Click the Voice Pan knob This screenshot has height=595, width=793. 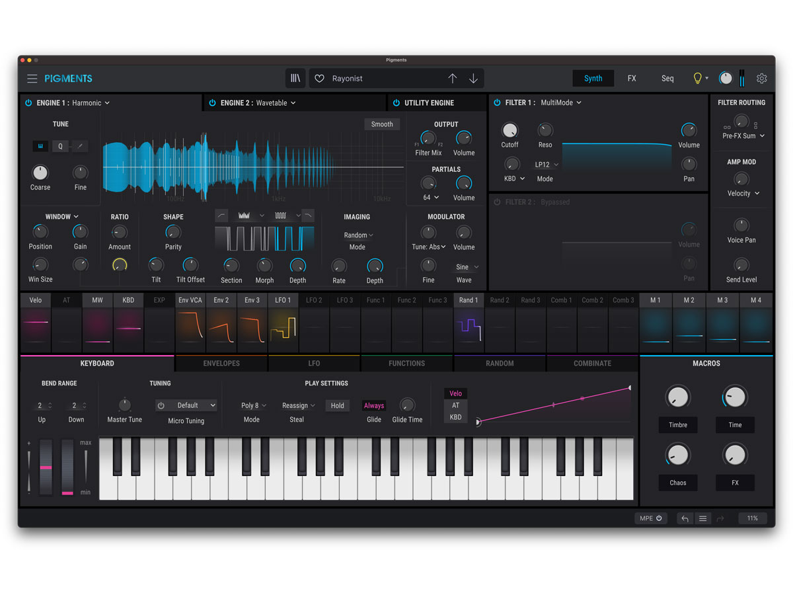[x=741, y=225]
